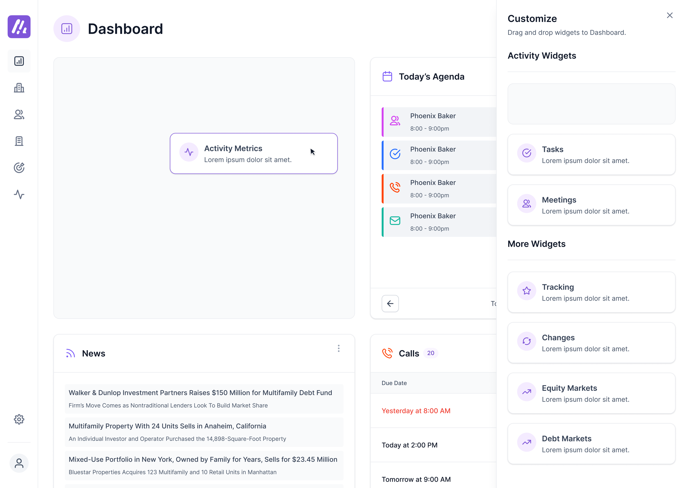This screenshot has height=488, width=687.
Task: Open the Activity pulse sidebar icon
Action: (19, 194)
